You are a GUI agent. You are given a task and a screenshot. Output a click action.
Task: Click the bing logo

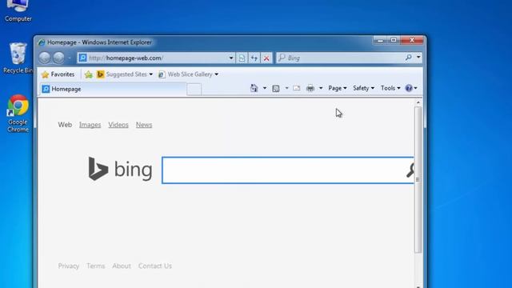click(x=120, y=169)
